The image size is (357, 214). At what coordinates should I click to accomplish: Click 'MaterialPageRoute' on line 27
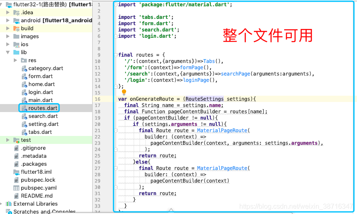tap(222, 168)
